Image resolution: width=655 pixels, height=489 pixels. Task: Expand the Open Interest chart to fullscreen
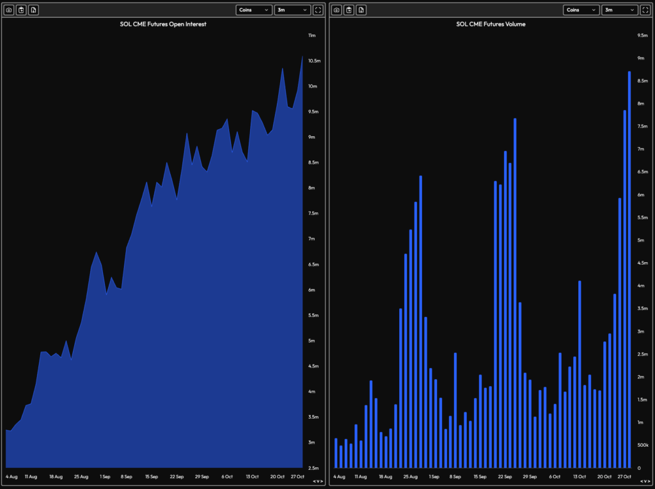tap(319, 10)
